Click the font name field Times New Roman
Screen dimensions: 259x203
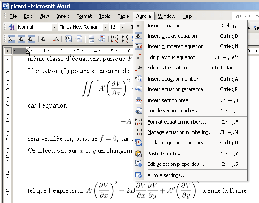(80, 27)
